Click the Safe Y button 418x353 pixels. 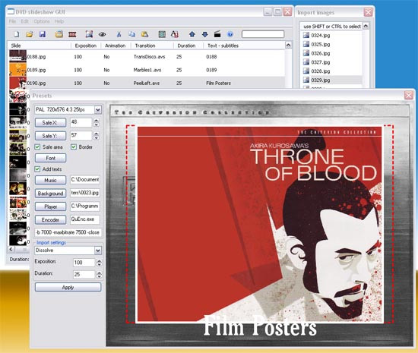tap(50, 136)
